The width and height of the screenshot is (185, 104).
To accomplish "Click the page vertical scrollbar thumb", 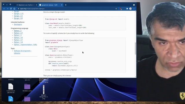I will click(136, 49).
